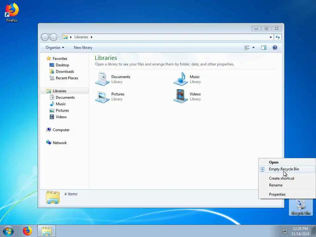Click the Change your view icon
The image size is (316, 237).
(247, 48)
